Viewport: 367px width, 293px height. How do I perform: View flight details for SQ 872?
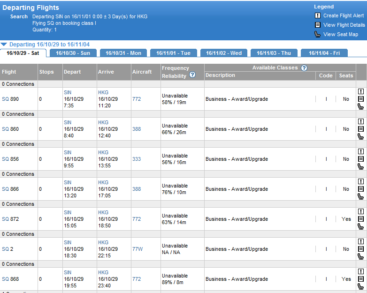click(360, 219)
